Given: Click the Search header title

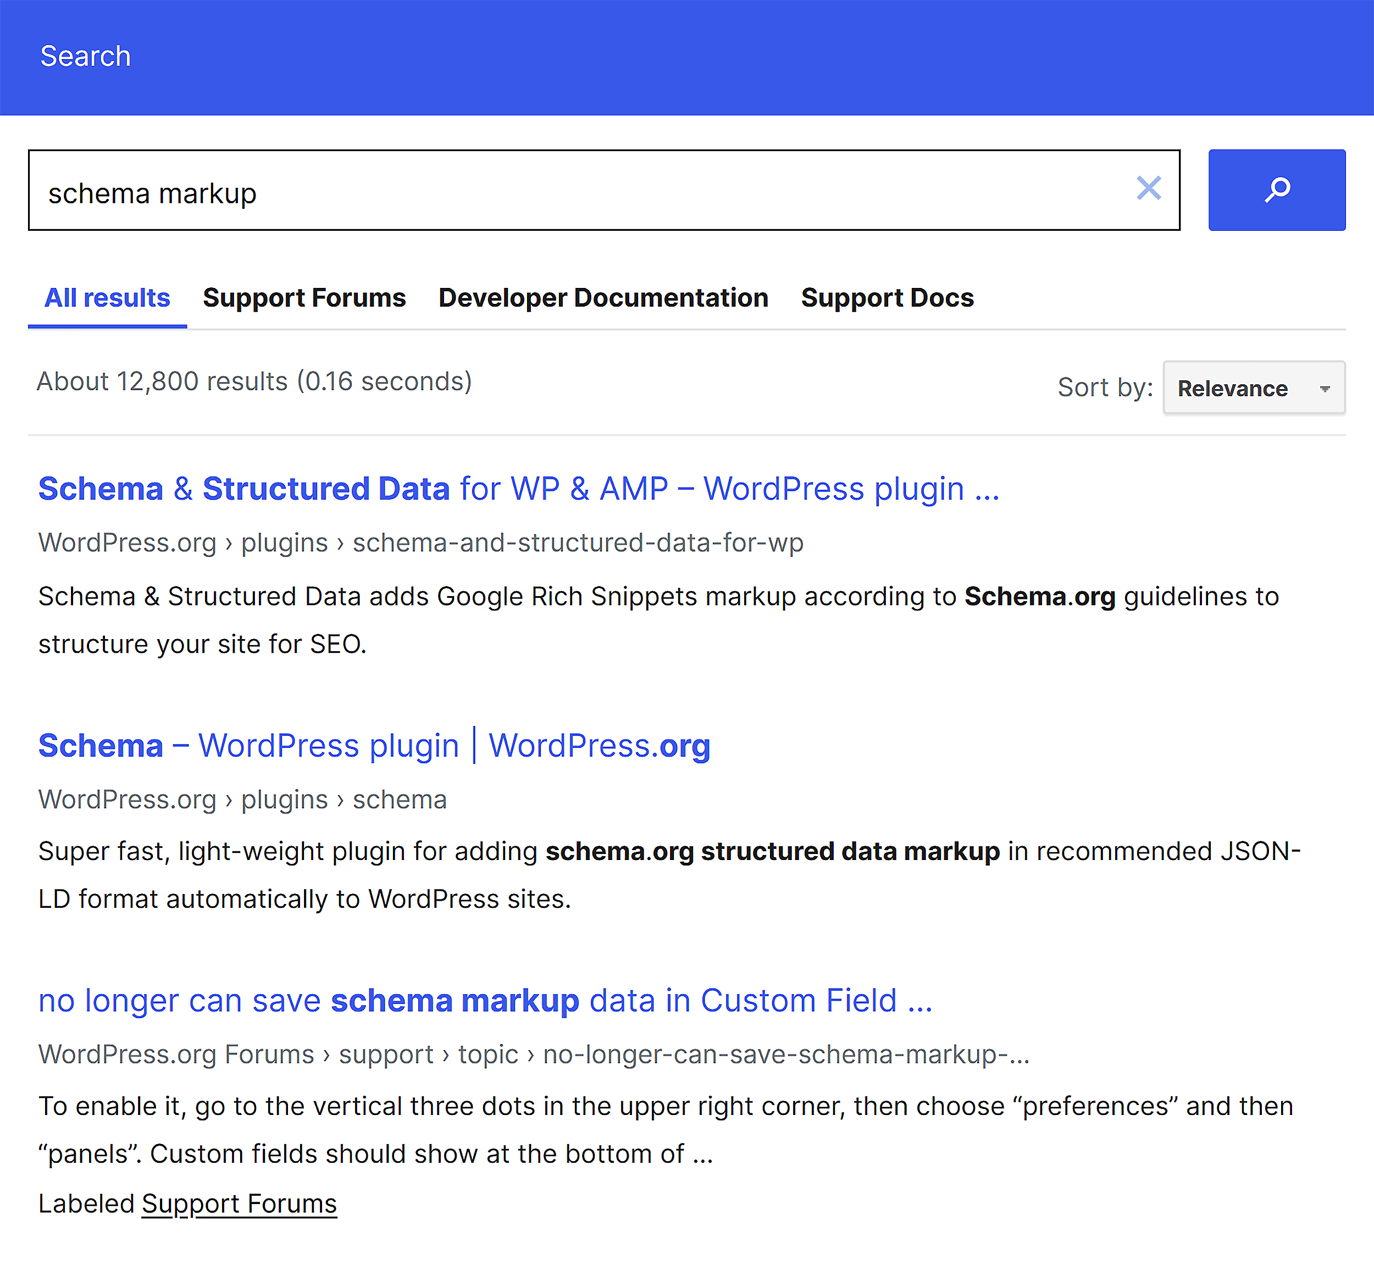Looking at the screenshot, I should click(86, 56).
